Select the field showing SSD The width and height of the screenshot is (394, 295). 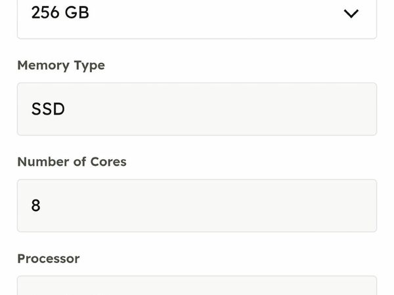[197, 109]
